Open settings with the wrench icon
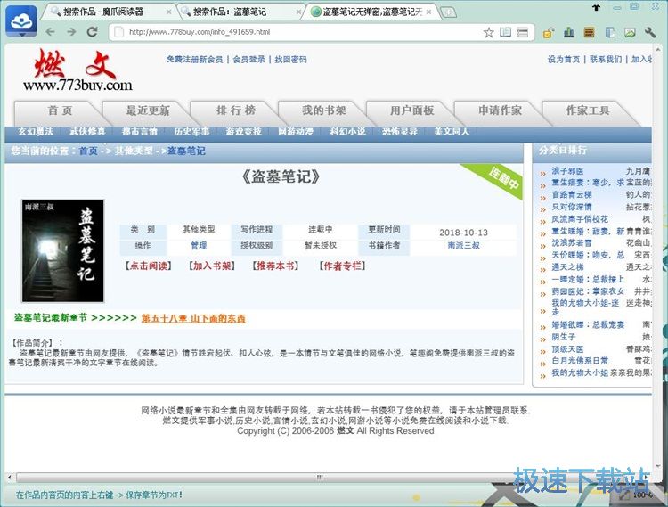Viewport: 668px width, 507px height. (x=650, y=32)
